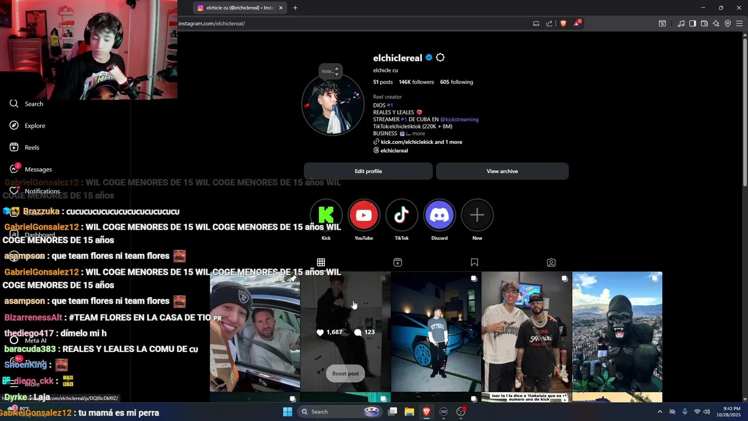
Task: Click the taskbar Search box
Action: [340, 412]
